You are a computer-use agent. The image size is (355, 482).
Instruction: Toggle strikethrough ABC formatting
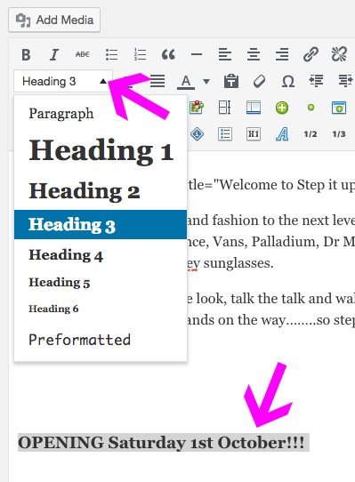pyautogui.click(x=83, y=55)
